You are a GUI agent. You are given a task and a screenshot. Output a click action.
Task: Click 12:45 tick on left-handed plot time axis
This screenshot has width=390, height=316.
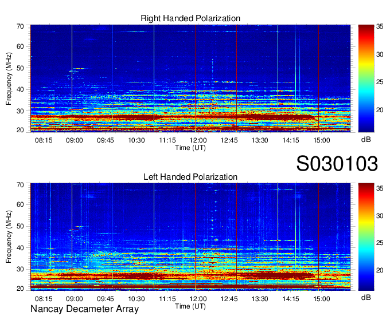(229, 299)
